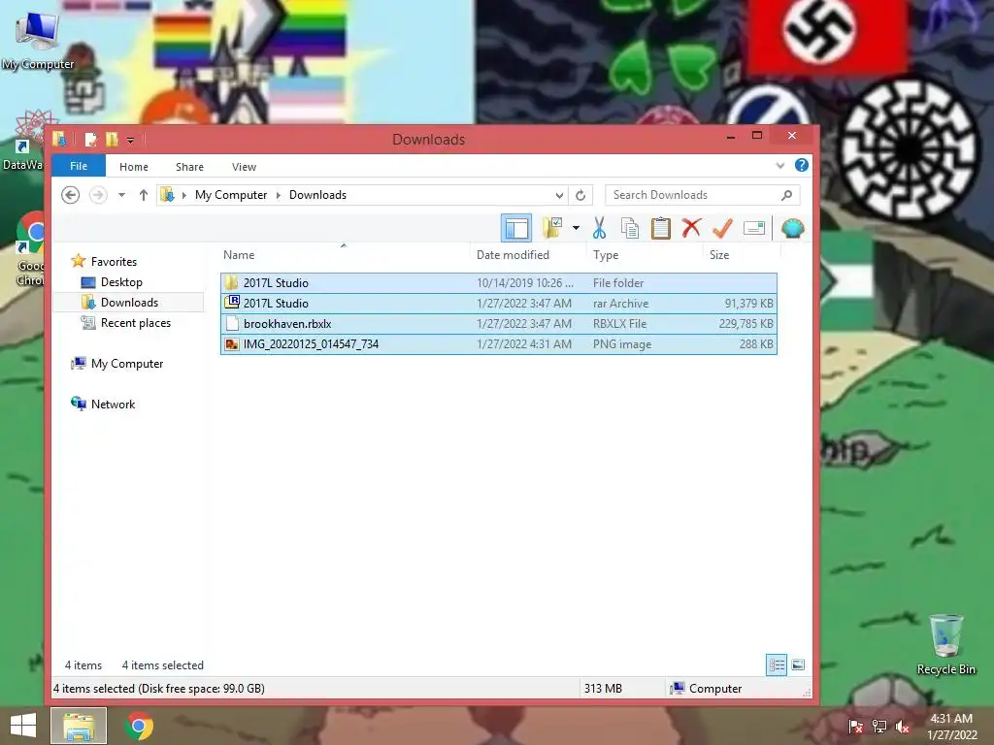Click the Downloads folder icon in title bar

click(59, 139)
